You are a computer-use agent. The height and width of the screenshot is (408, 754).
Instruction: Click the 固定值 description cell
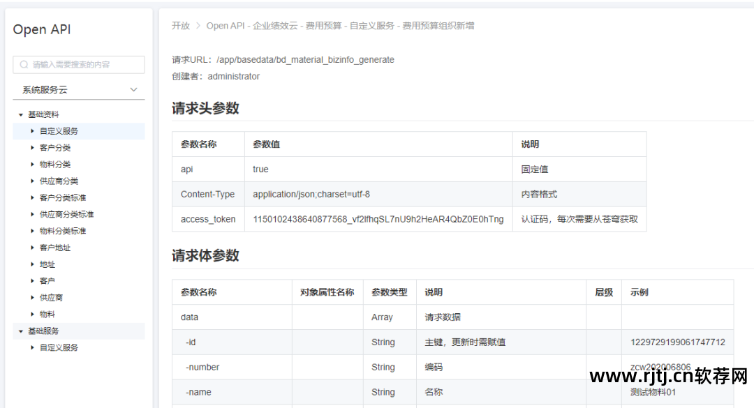579,169
